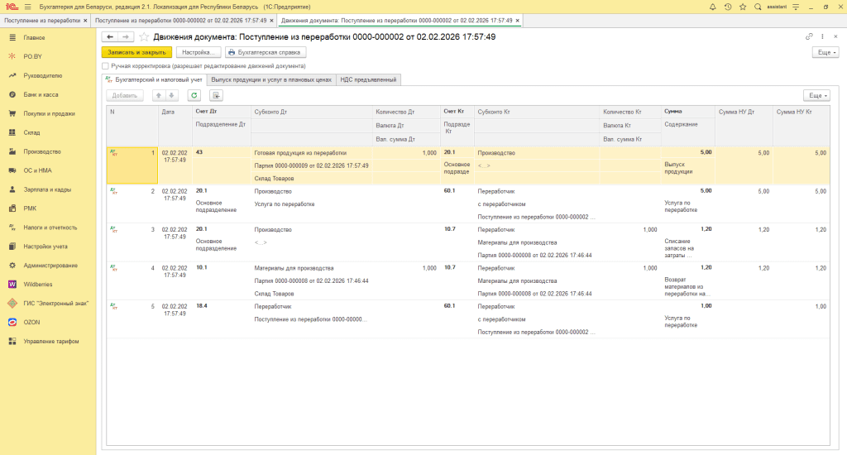This screenshot has width=847, height=455.
Task: Go back using the left arrow
Action: pos(109,37)
